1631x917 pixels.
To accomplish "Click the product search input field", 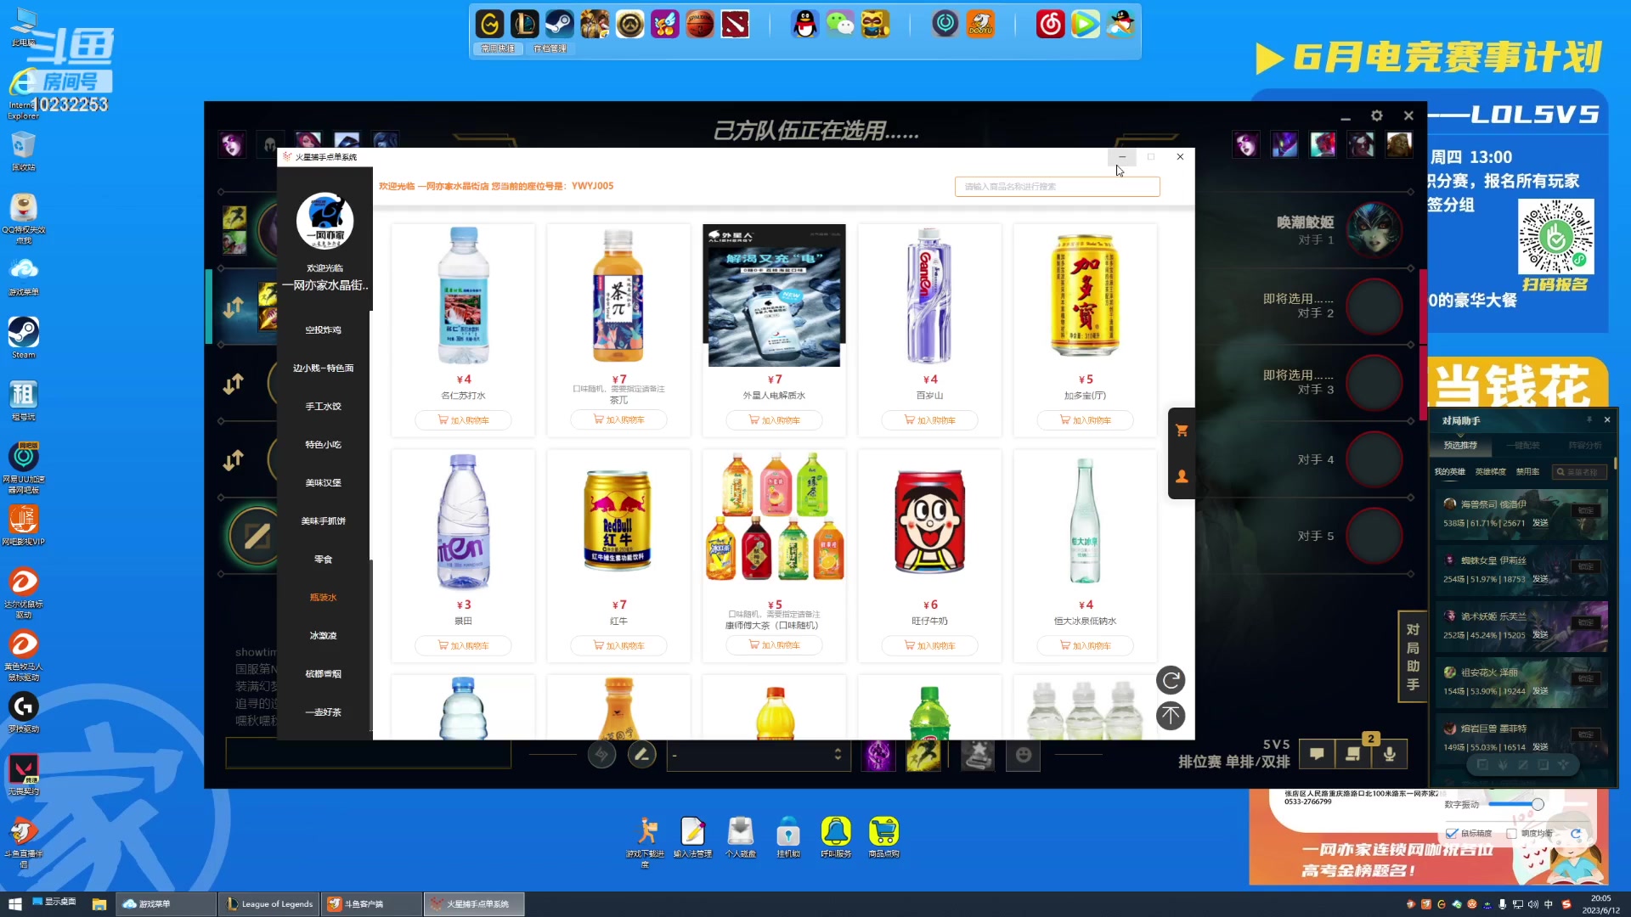I will 1057,187.
